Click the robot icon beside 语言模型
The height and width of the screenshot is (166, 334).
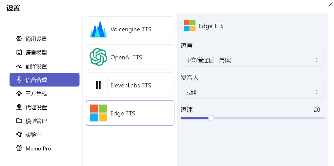click(x=19, y=52)
